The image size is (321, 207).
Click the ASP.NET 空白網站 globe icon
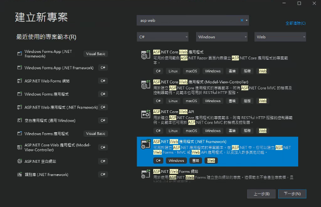point(20,161)
